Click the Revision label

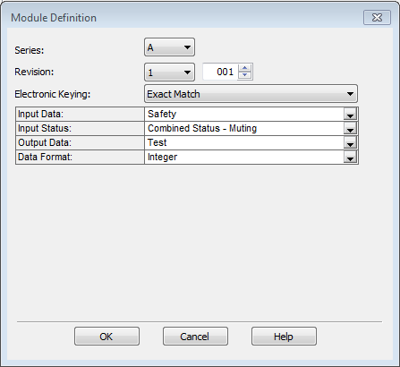(34, 72)
